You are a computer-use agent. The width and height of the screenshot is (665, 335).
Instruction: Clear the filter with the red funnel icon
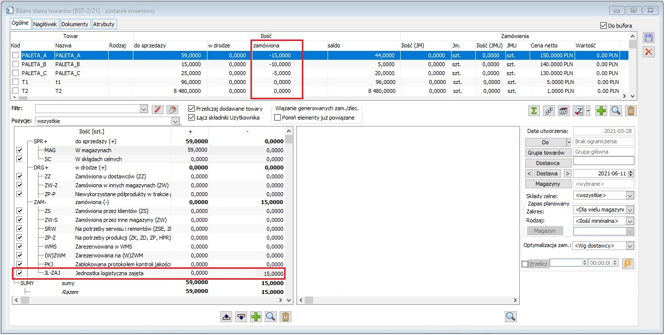[x=157, y=109]
